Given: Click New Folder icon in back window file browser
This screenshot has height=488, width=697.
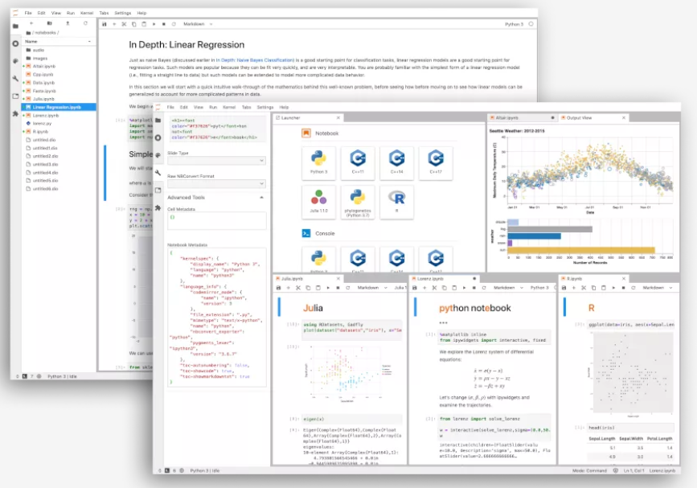Looking at the screenshot, I should coord(49,23).
